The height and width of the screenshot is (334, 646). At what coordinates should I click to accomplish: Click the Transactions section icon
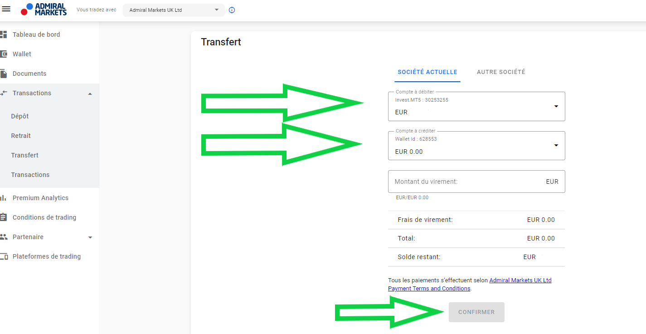click(x=5, y=93)
